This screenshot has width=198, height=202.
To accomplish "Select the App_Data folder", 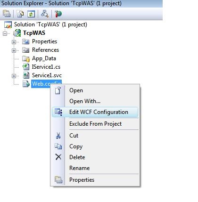I will click(44, 58).
